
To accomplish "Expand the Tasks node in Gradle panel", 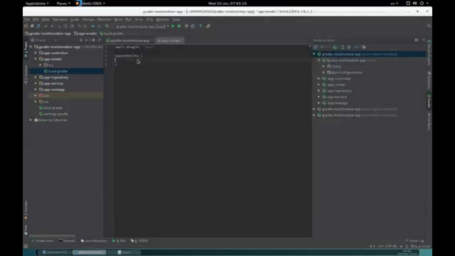I will tap(323, 66).
